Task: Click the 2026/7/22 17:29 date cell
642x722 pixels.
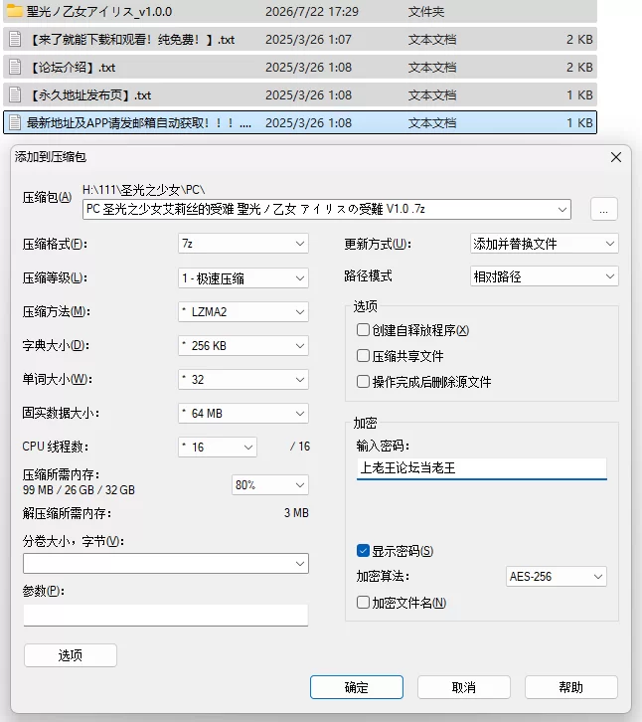Action: click(x=312, y=12)
